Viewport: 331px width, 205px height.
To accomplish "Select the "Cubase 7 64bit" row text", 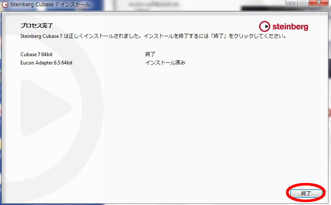I will pos(37,54).
